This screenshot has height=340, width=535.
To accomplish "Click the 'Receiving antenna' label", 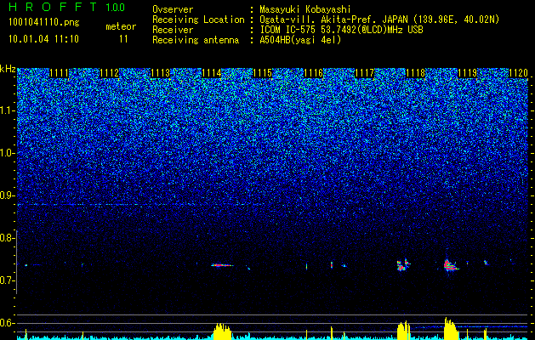I will (x=196, y=40).
